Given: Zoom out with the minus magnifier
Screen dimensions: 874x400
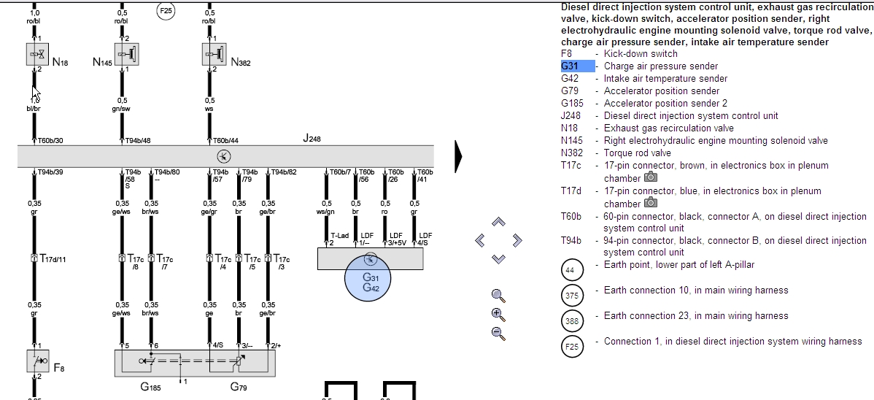Looking at the screenshot, I should point(498,333).
